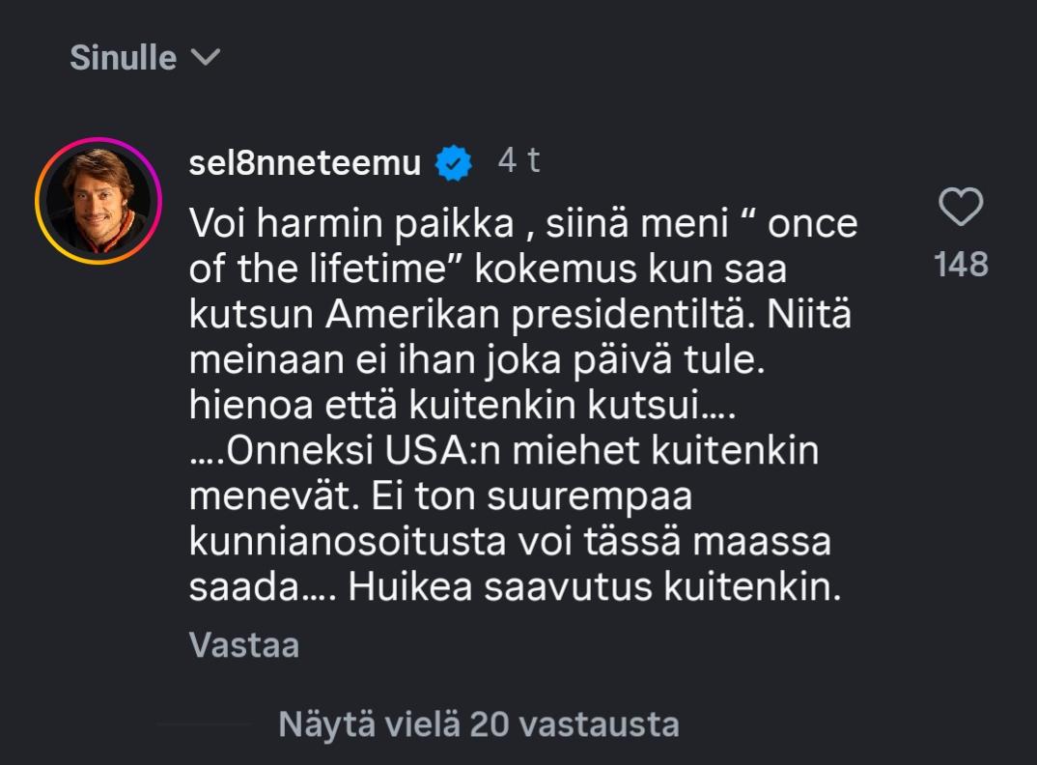Click the blue verified badge next to username
Image resolution: width=1037 pixels, height=765 pixels.
454,160
